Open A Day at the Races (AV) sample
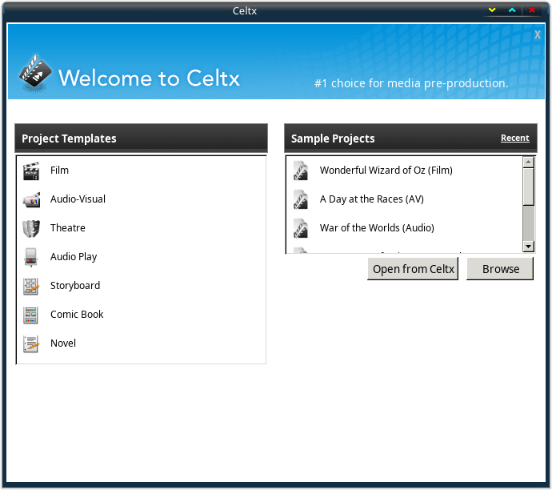 click(x=372, y=199)
